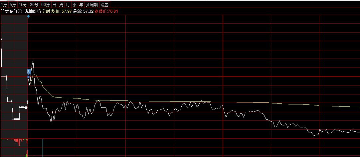The height and width of the screenshot is (157, 360).
Task: Click the 分时 label
Action: click(x=46, y=11)
